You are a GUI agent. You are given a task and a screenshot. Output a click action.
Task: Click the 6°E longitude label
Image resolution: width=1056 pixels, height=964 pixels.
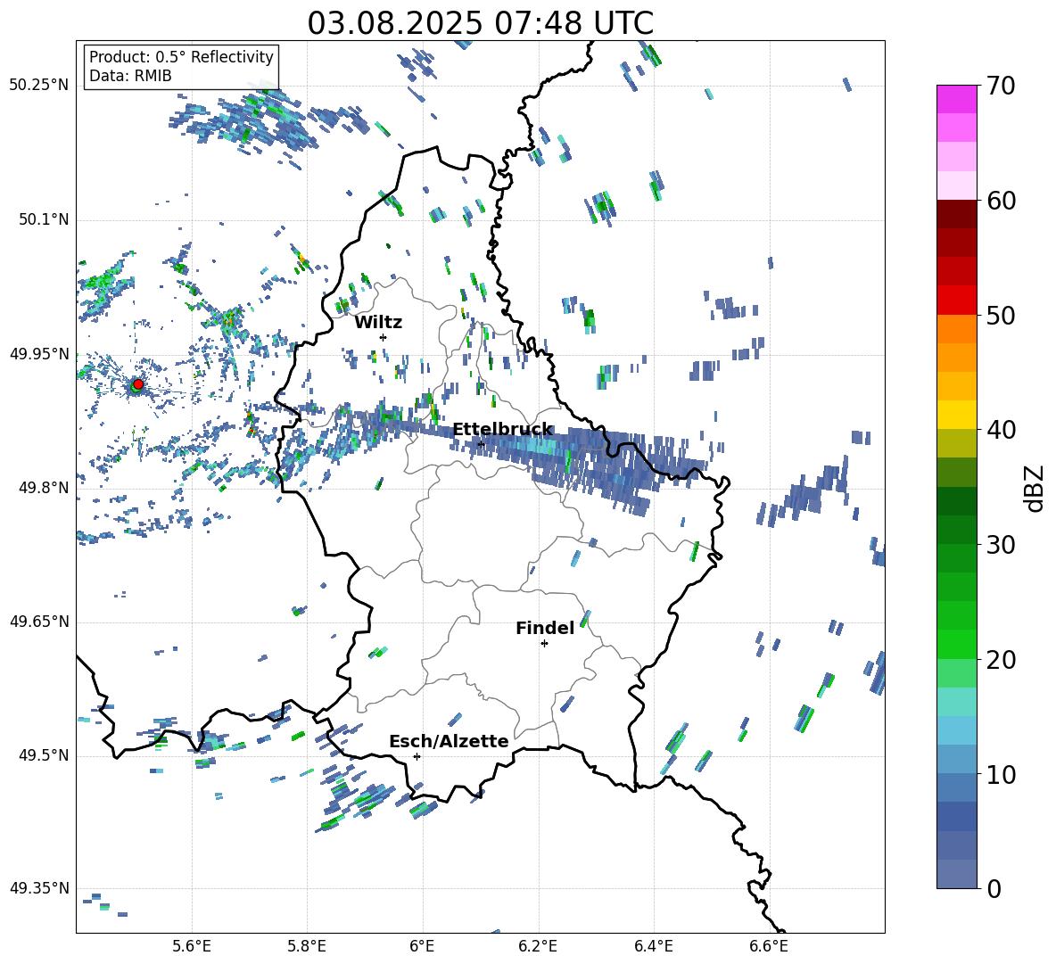[x=422, y=946]
